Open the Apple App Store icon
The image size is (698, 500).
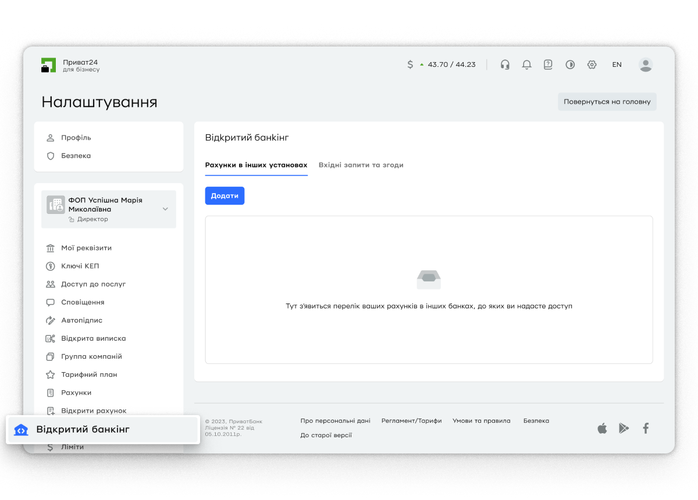(x=602, y=428)
